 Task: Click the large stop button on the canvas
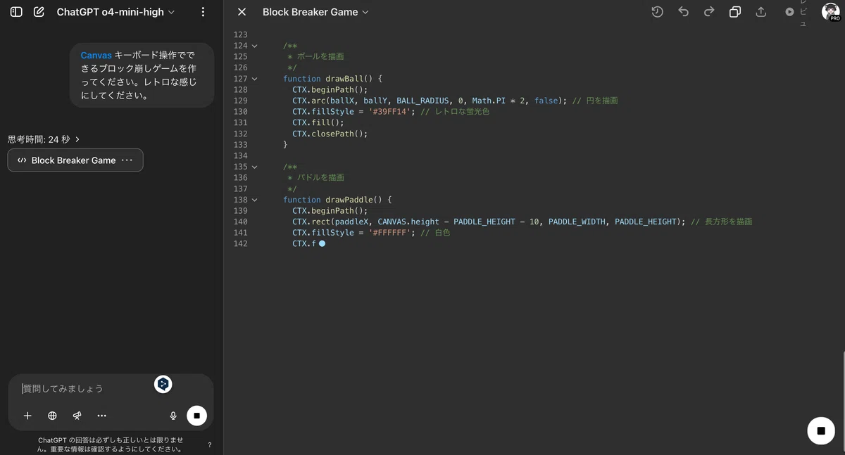[821, 430]
